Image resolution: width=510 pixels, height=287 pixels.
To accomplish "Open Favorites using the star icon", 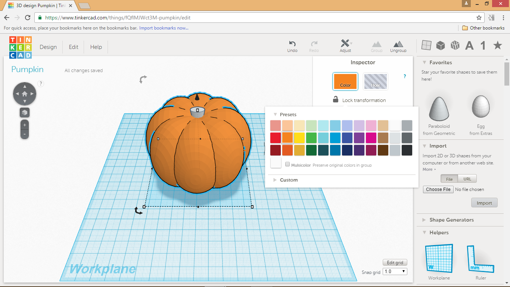I will tap(497, 45).
